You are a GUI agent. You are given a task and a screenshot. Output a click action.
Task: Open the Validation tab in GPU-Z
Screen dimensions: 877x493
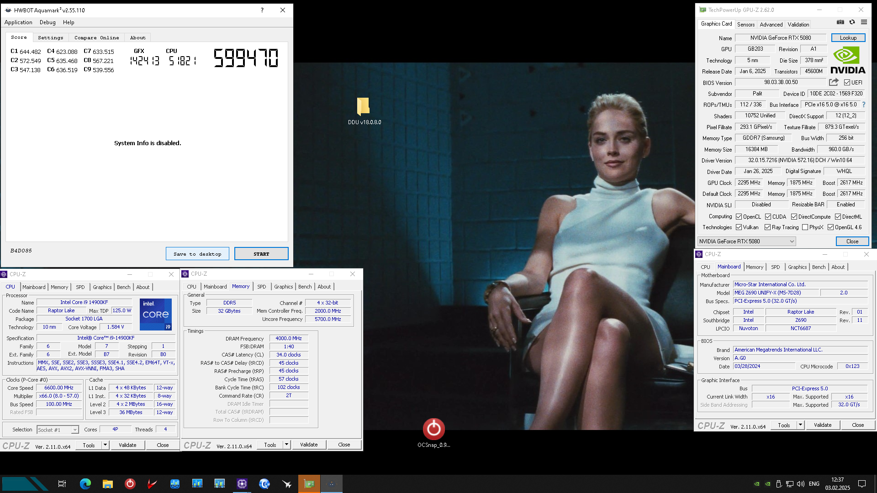pyautogui.click(x=798, y=25)
